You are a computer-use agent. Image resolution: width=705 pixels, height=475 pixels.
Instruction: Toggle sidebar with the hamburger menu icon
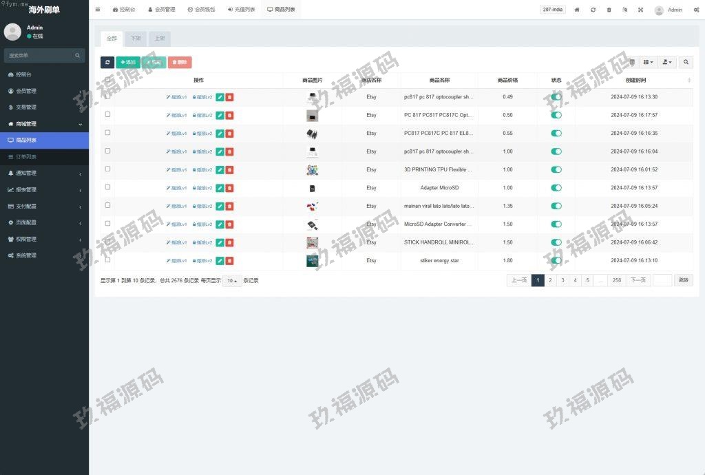tap(98, 10)
